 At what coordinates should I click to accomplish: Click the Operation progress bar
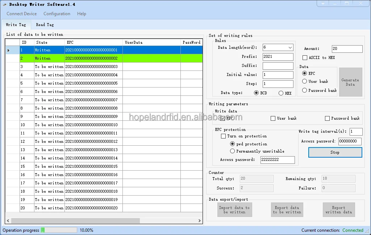[x=59, y=230]
